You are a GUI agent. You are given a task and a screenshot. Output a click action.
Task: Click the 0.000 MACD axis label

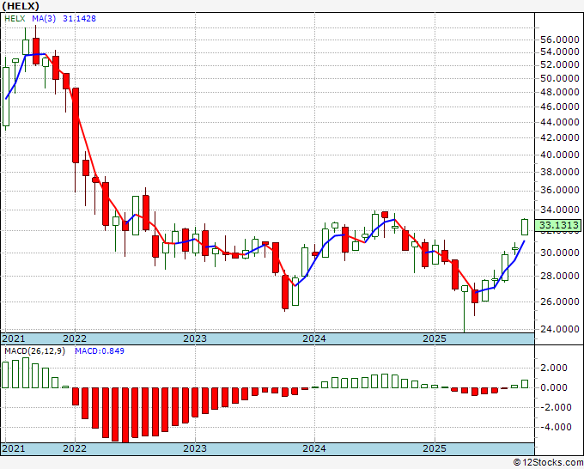point(555,387)
